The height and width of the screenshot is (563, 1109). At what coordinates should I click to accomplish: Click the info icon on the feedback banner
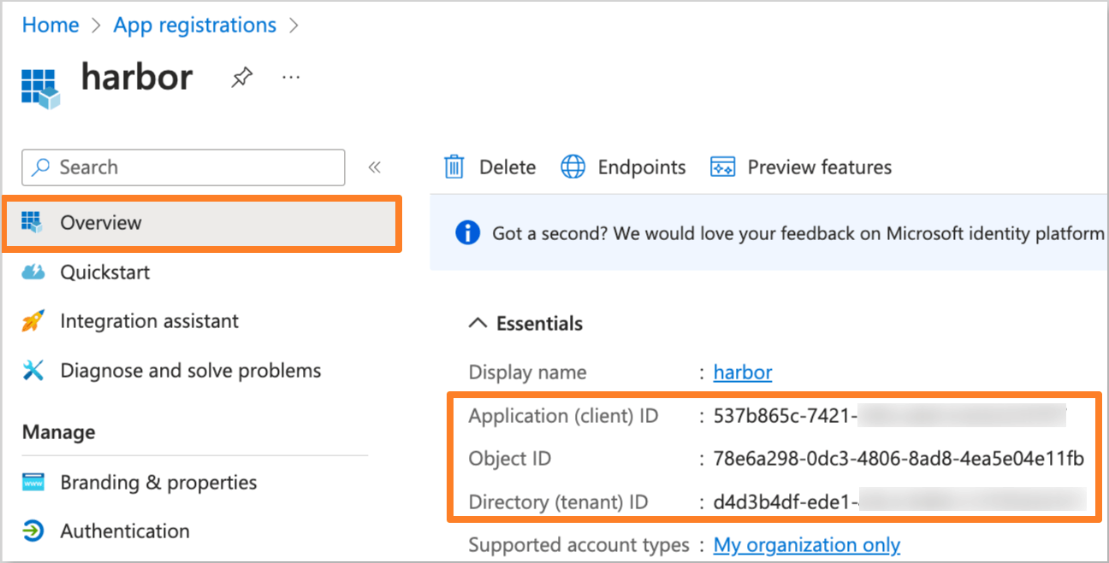tap(467, 232)
